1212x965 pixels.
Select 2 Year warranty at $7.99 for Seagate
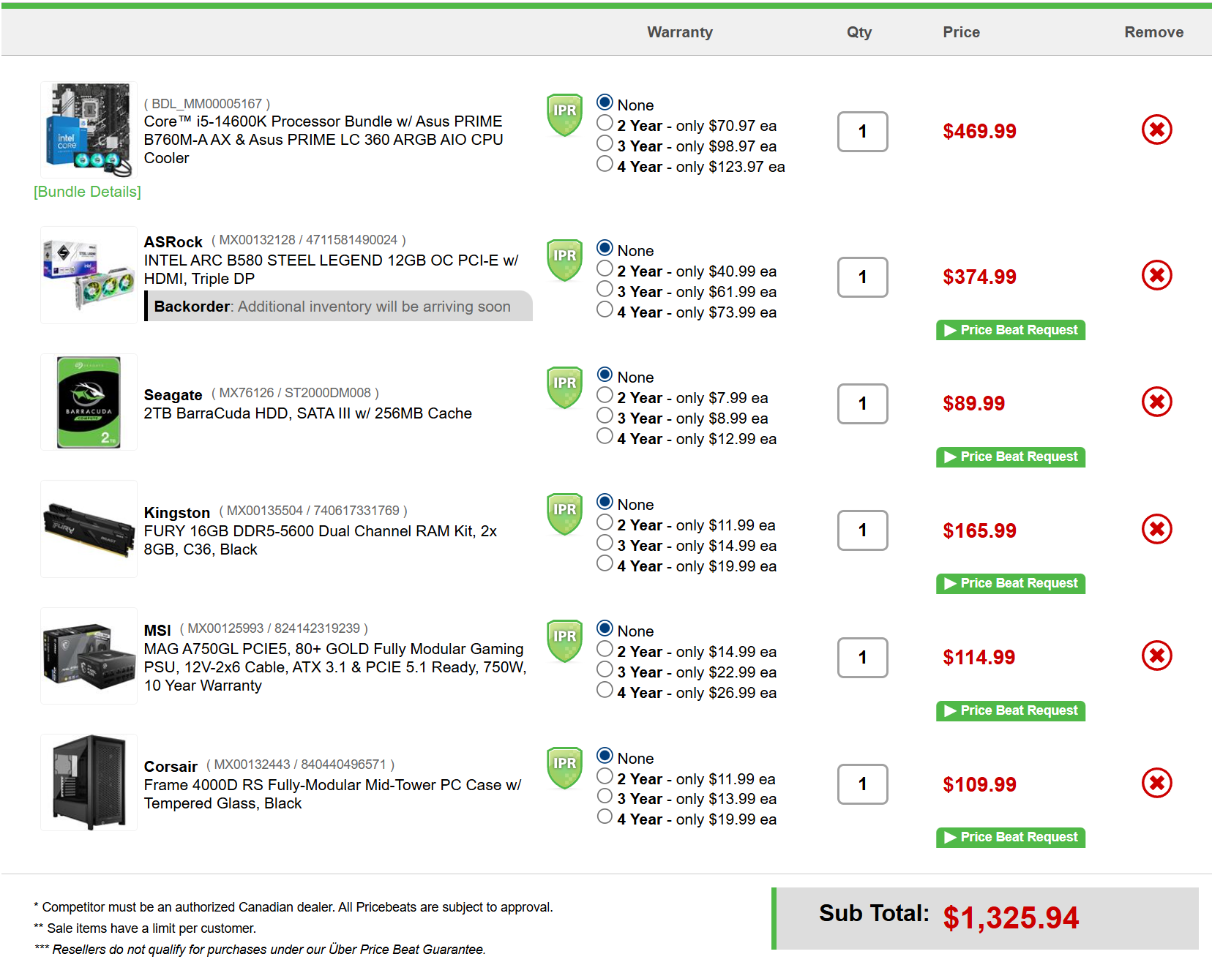pos(605,395)
